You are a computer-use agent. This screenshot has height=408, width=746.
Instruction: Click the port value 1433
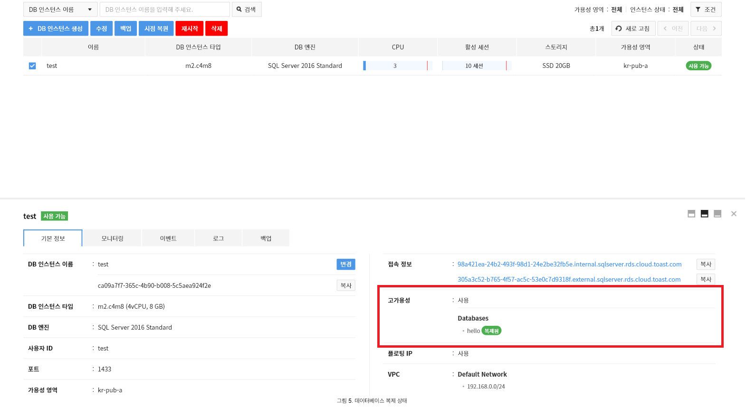[105, 370]
